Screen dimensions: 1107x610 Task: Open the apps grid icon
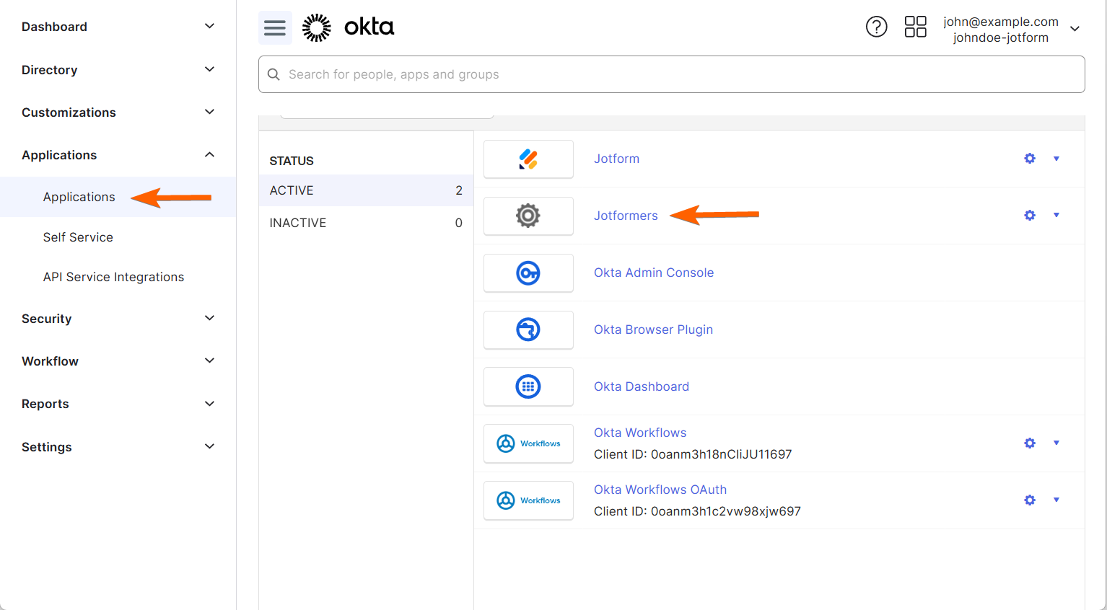(915, 27)
